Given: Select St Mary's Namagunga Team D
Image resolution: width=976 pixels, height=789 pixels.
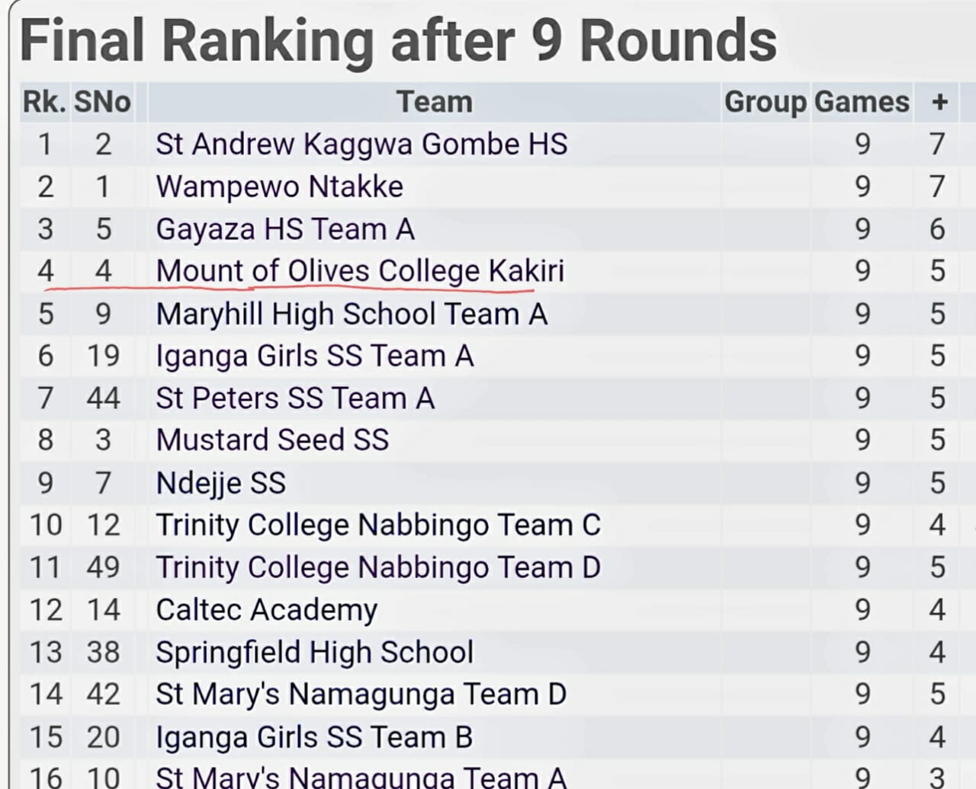Looking at the screenshot, I should (361, 694).
